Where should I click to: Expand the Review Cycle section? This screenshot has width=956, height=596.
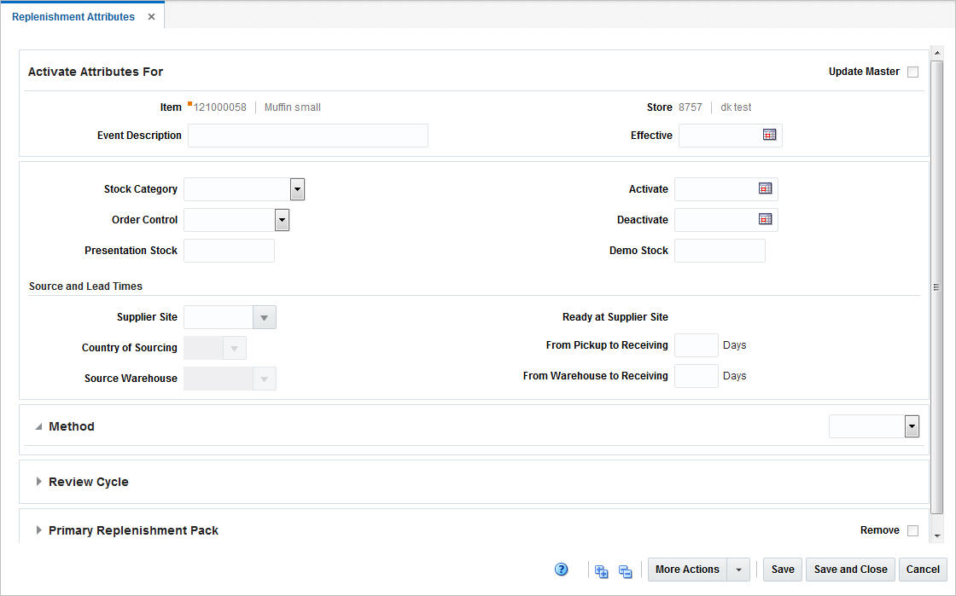pos(38,481)
